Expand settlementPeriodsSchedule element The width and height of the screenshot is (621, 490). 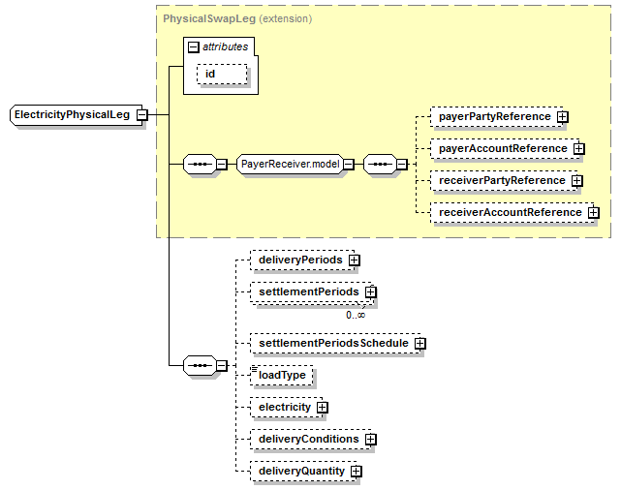coord(419,343)
